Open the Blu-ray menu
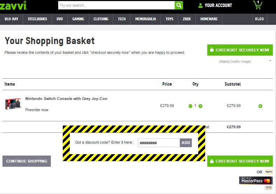 point(12,19)
